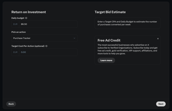Screen dimensions: 172x111
Task: Click the Pick an action label
Action: click(18, 32)
